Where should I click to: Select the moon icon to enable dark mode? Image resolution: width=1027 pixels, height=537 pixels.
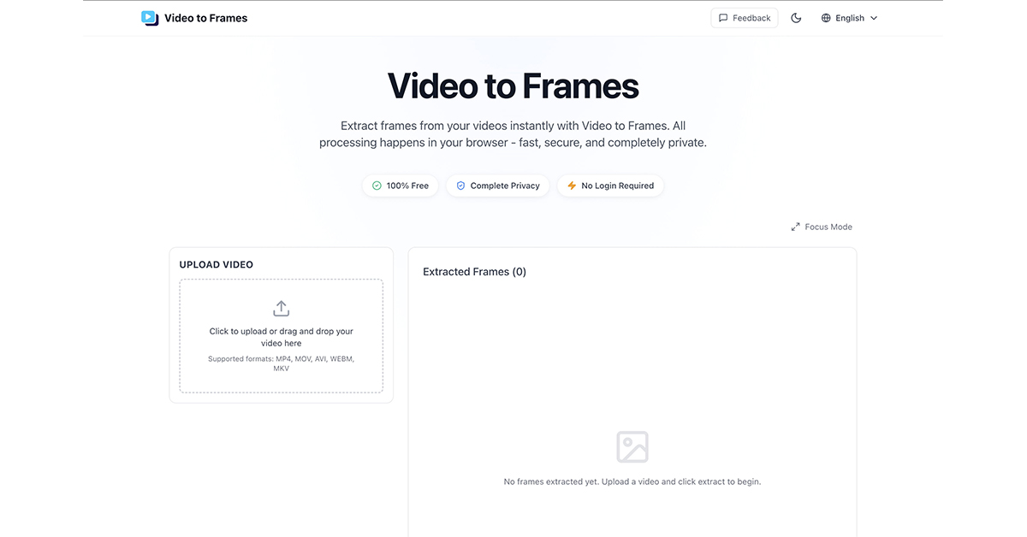tap(796, 17)
